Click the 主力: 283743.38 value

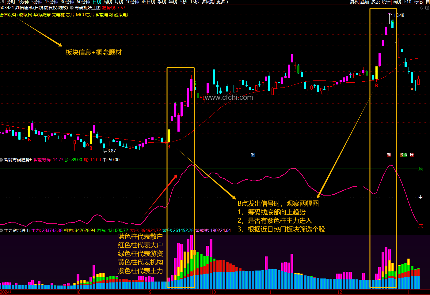47,230
